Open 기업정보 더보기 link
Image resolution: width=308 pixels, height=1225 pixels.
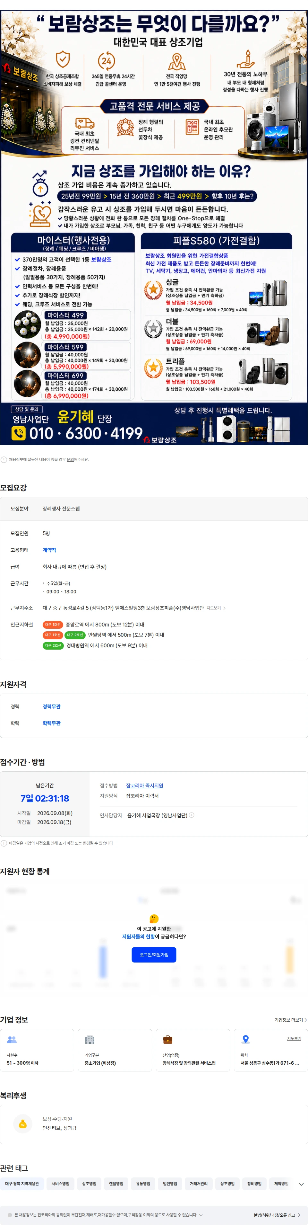pyautogui.click(x=290, y=1020)
